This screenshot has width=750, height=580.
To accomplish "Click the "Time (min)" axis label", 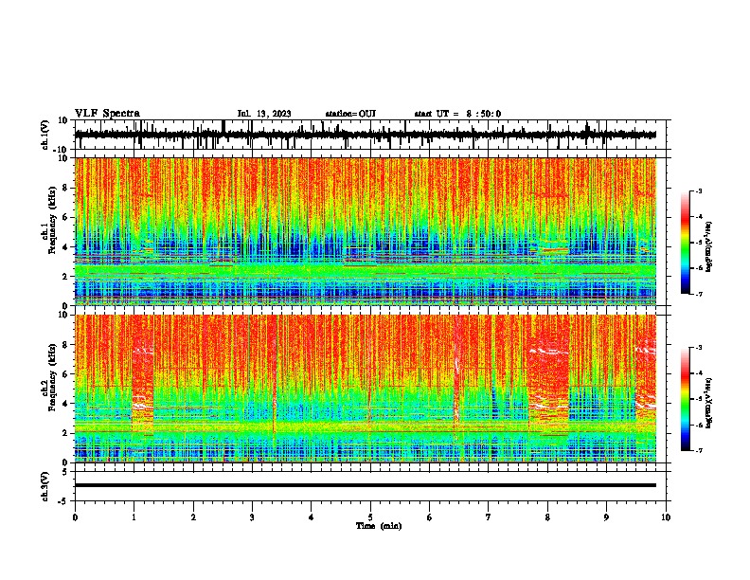I will tap(379, 526).
